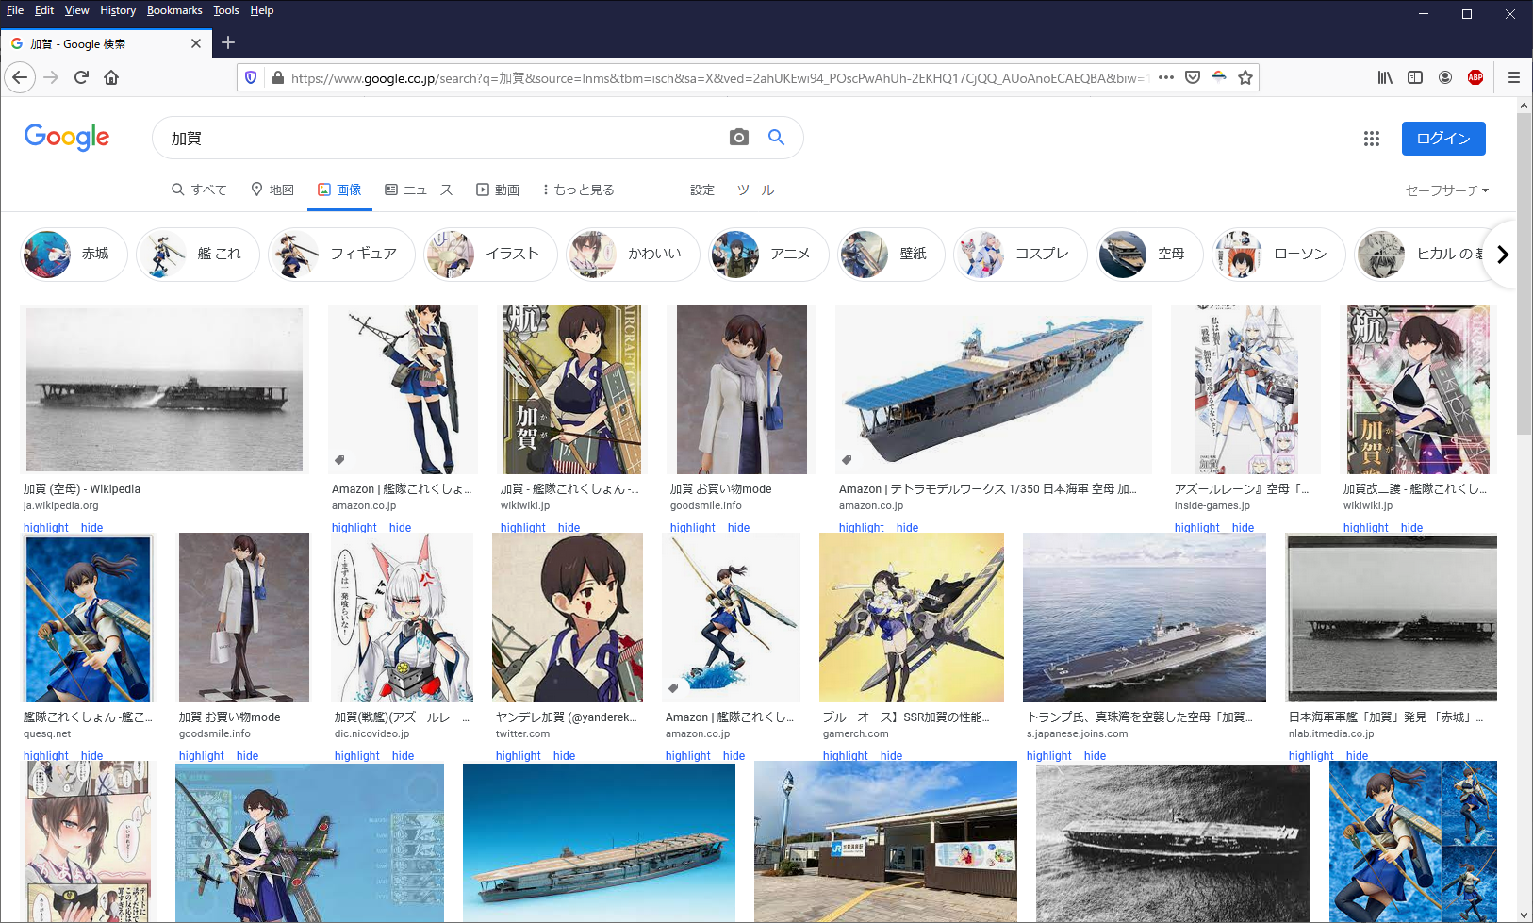The width and height of the screenshot is (1533, 923).
Task: Open the Bookmarks menu
Action: [174, 10]
